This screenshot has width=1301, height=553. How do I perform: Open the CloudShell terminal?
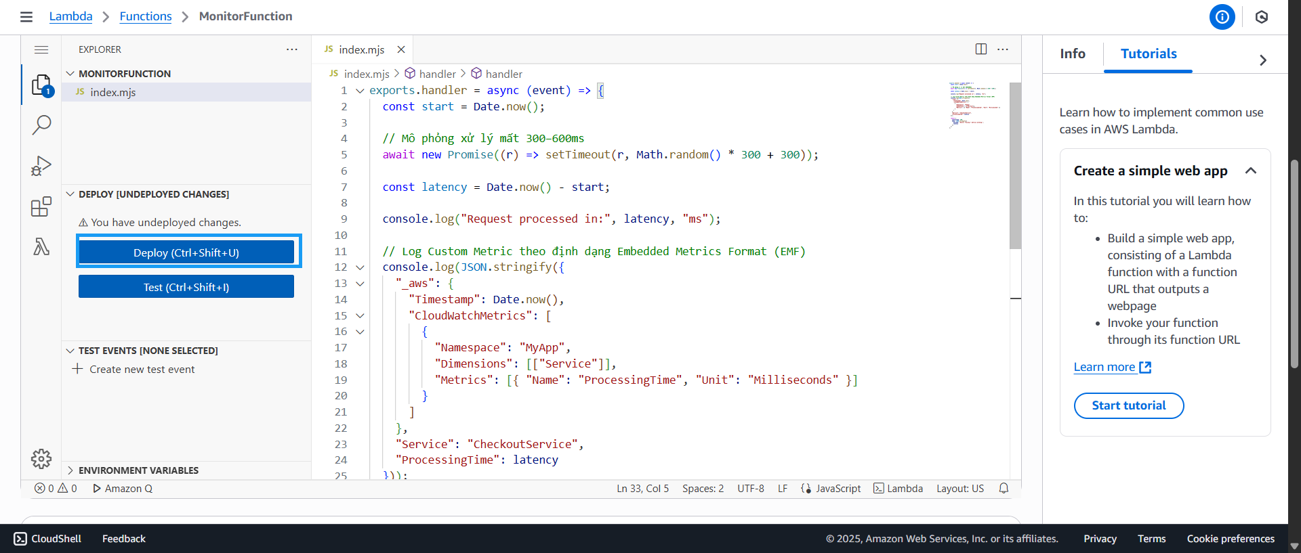point(47,539)
